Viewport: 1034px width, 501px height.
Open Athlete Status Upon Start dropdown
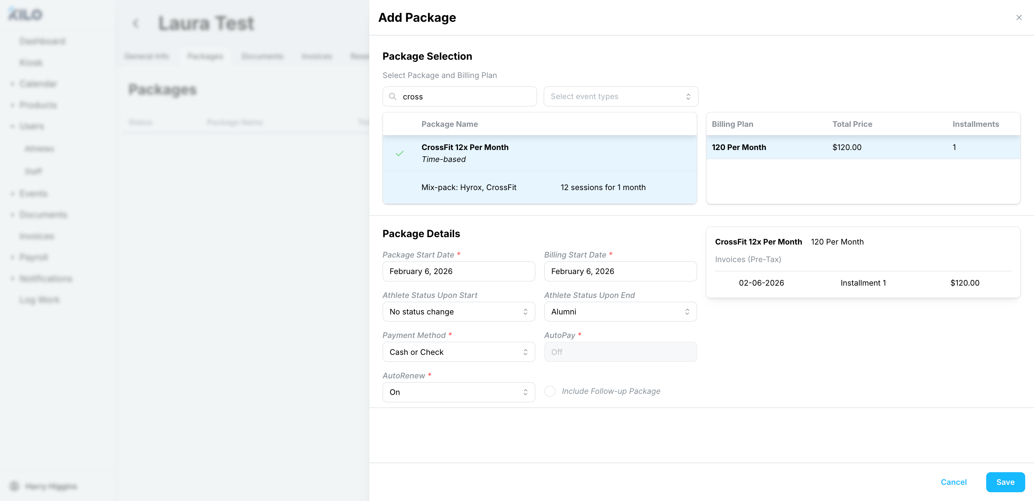click(458, 312)
